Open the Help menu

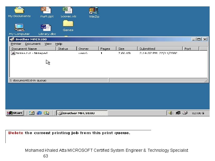pyautogui.click(x=59, y=44)
